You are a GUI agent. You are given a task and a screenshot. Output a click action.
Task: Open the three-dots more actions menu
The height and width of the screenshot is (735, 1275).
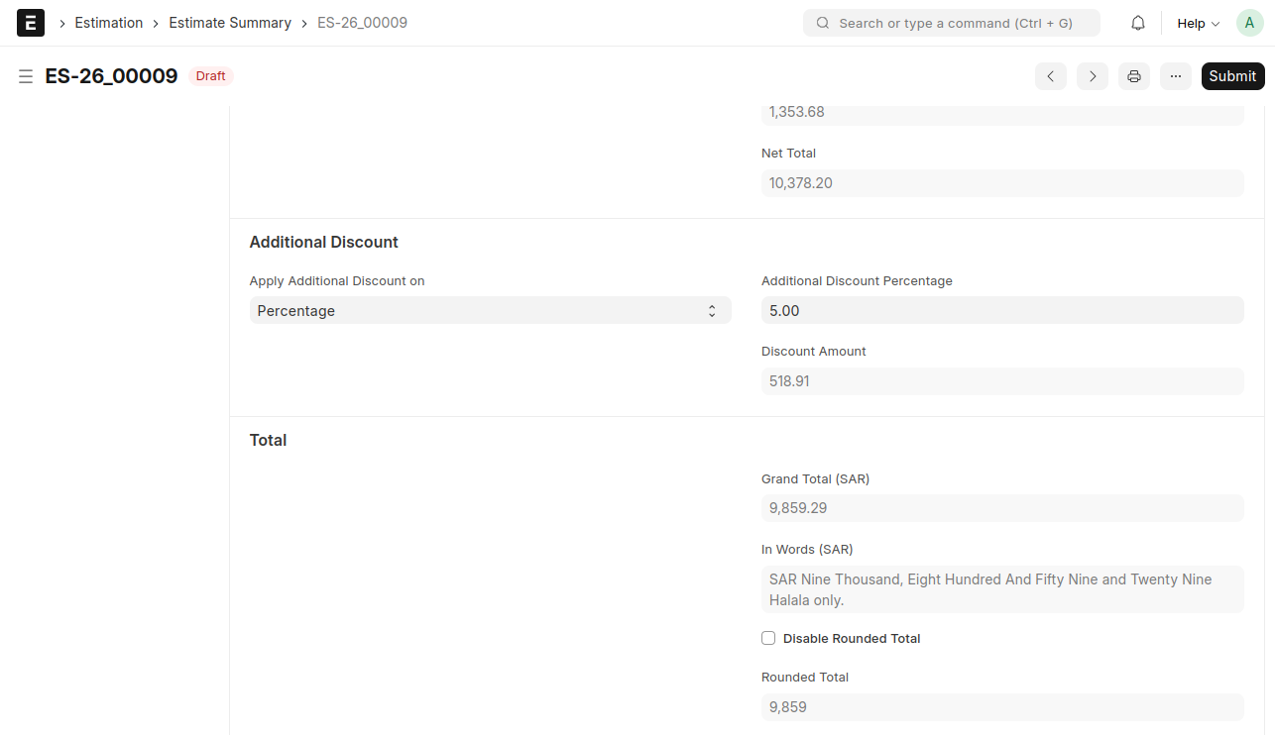(x=1176, y=76)
